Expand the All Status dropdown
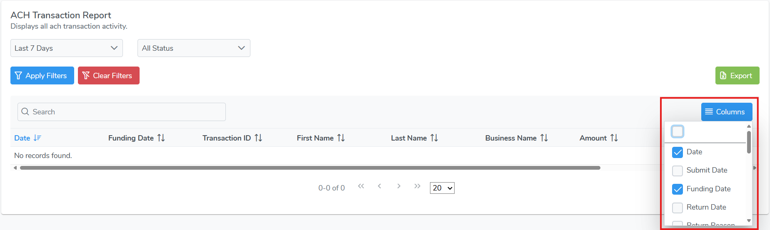The height and width of the screenshot is (230, 770). point(194,48)
